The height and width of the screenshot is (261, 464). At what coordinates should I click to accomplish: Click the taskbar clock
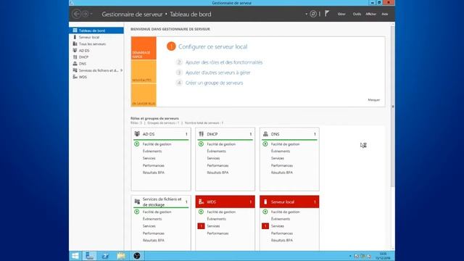[383, 256]
